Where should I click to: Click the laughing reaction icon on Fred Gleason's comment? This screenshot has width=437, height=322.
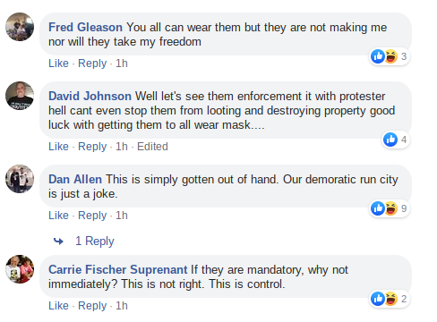pos(390,56)
